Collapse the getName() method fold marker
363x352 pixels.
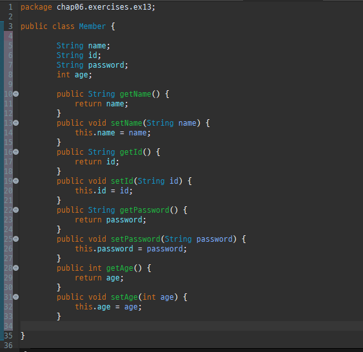[15, 93]
